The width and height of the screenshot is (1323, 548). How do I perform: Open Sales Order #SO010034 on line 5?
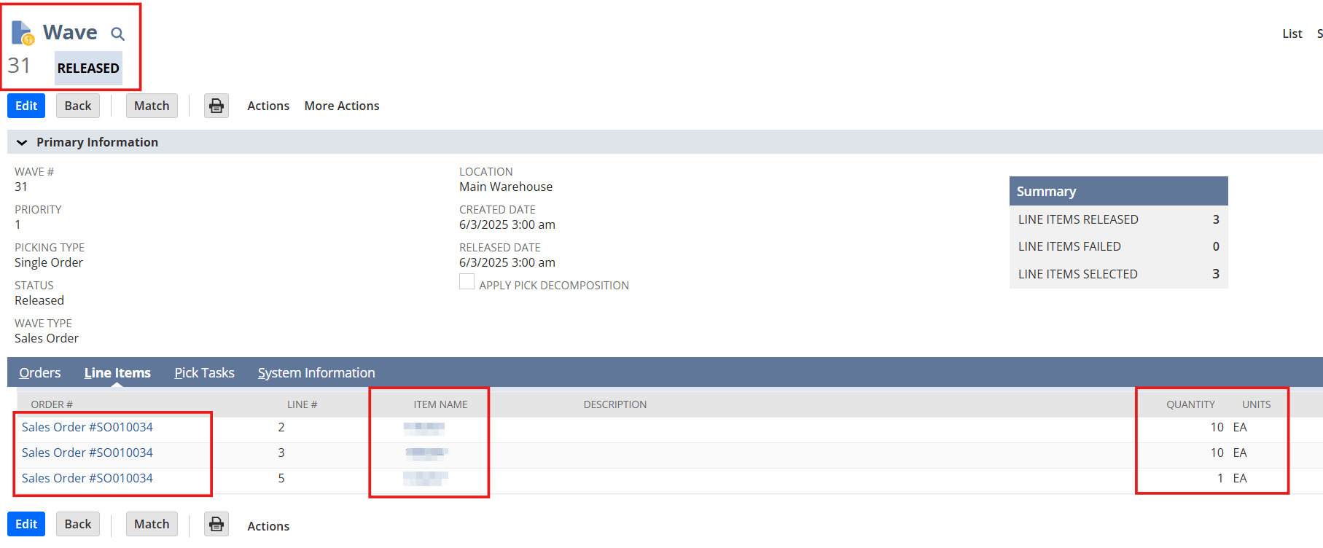click(87, 478)
